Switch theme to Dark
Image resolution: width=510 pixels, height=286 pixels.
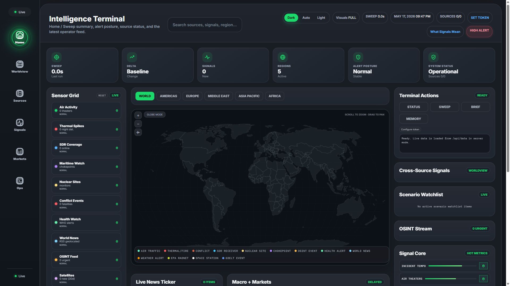pyautogui.click(x=291, y=18)
